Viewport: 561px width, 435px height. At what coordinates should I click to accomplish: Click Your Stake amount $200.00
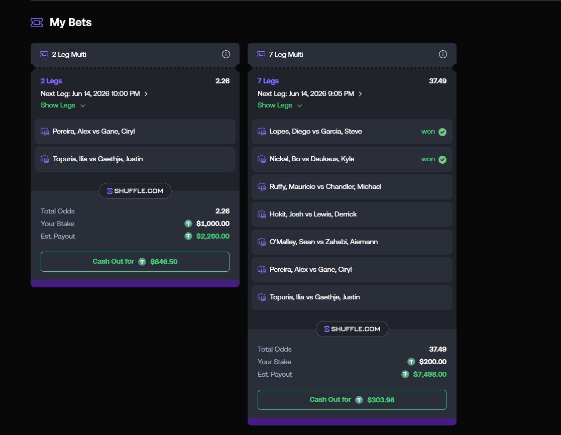tap(432, 362)
